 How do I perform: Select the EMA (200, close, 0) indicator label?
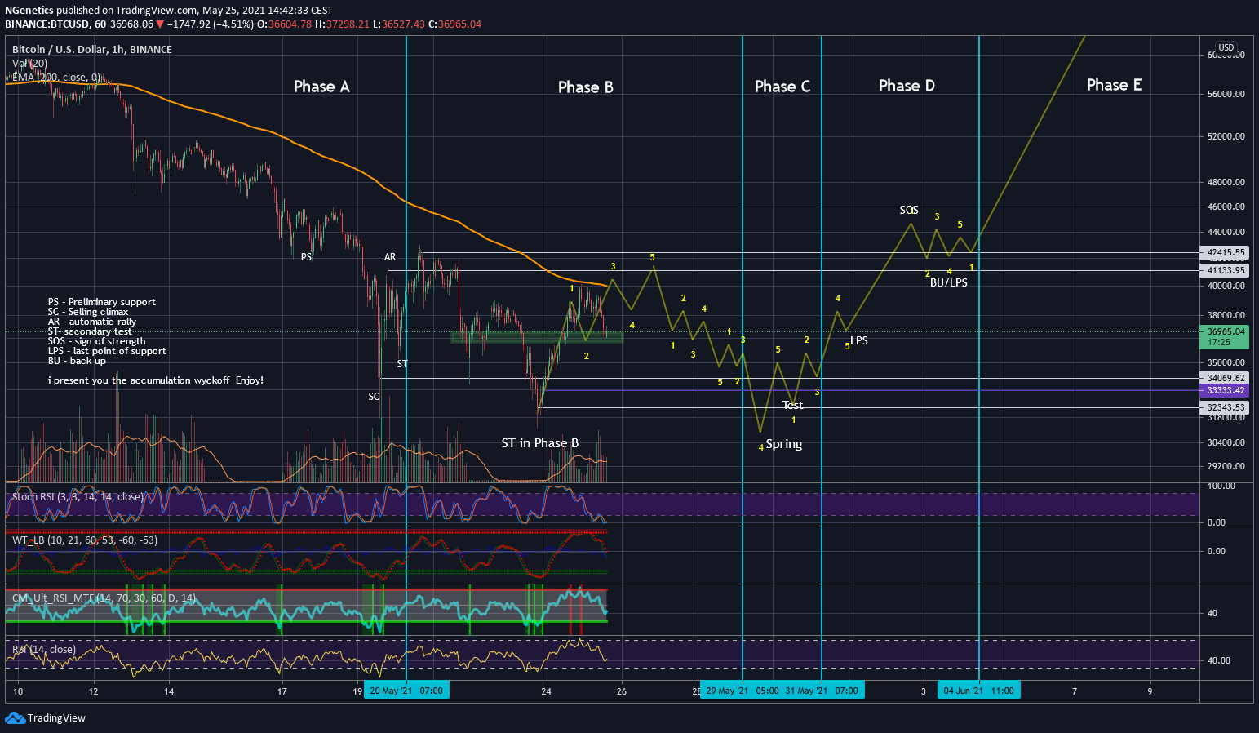55,77
